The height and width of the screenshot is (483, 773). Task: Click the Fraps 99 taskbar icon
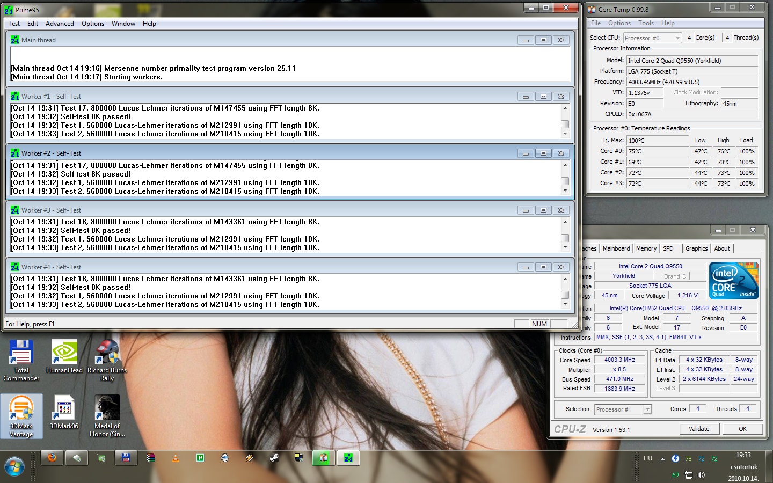[299, 458]
